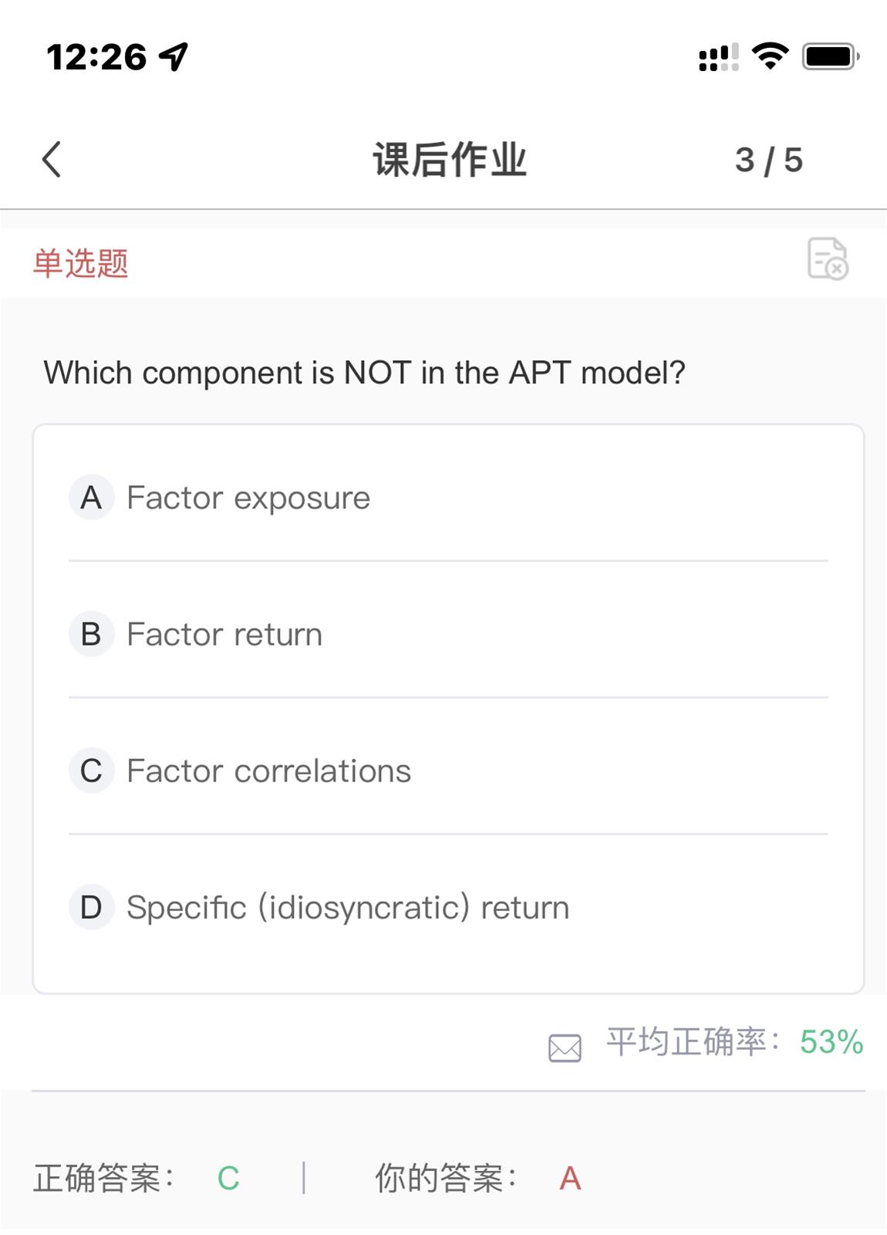The height and width of the screenshot is (1235, 887).
Task: Tap the 单选题 question type label
Action: 81,263
